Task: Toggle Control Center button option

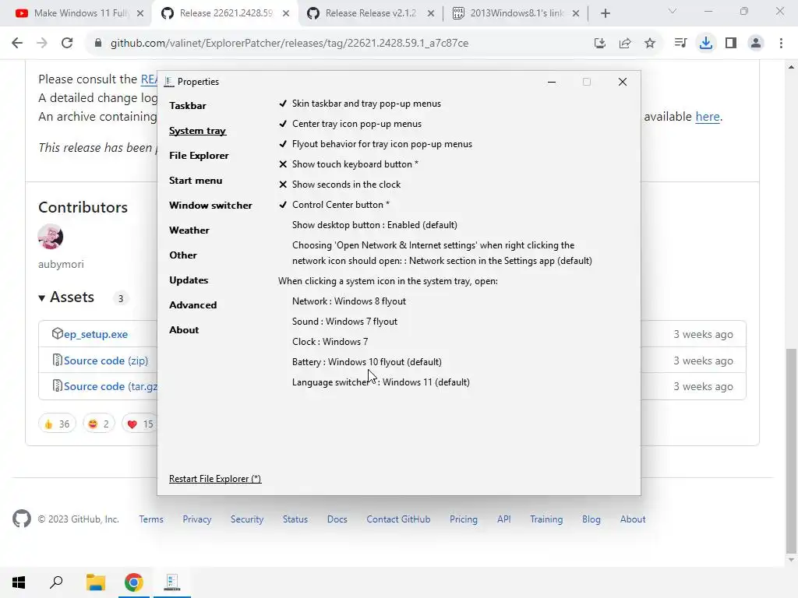Action: pos(334,205)
